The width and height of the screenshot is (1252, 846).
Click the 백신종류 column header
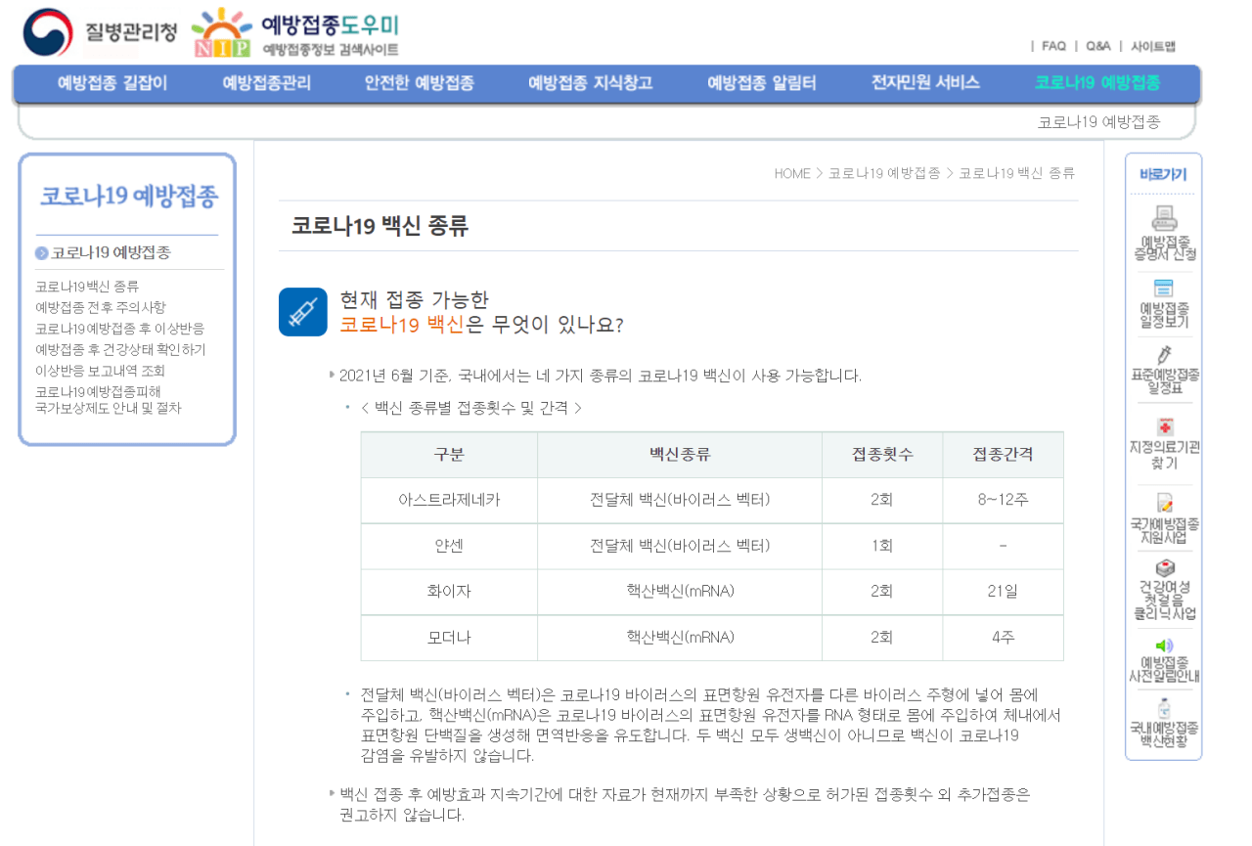coord(680,455)
